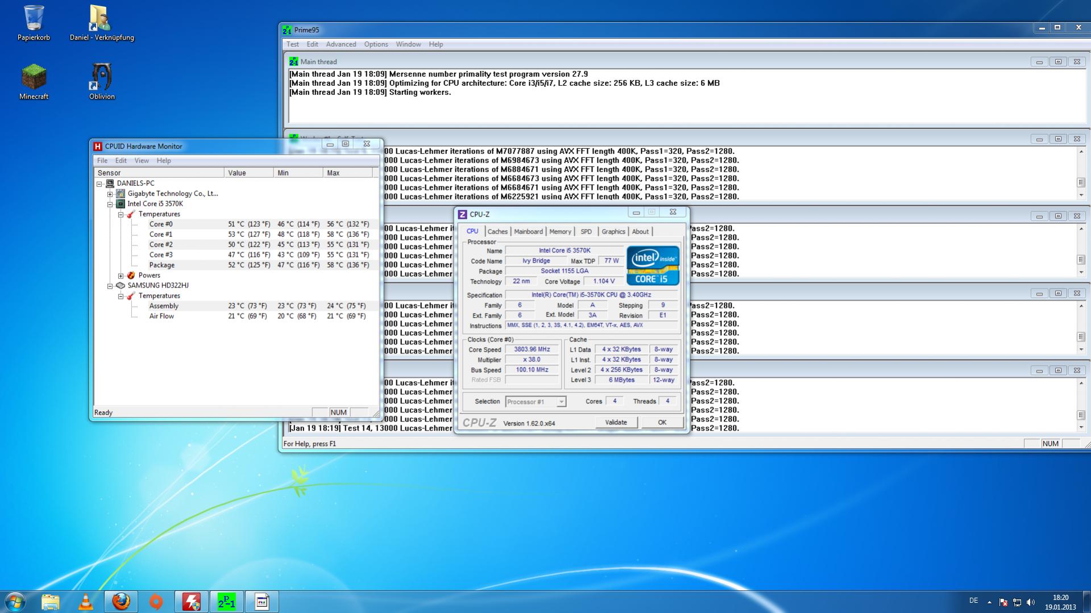Open the Action Center flag tray icon

click(1003, 602)
